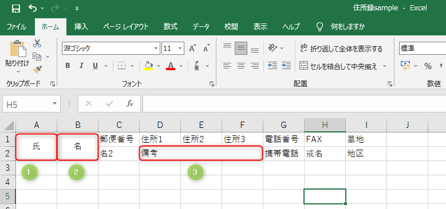Open the Copy options dropdown arrow
The height and width of the screenshot is (209, 446).
tap(48, 57)
